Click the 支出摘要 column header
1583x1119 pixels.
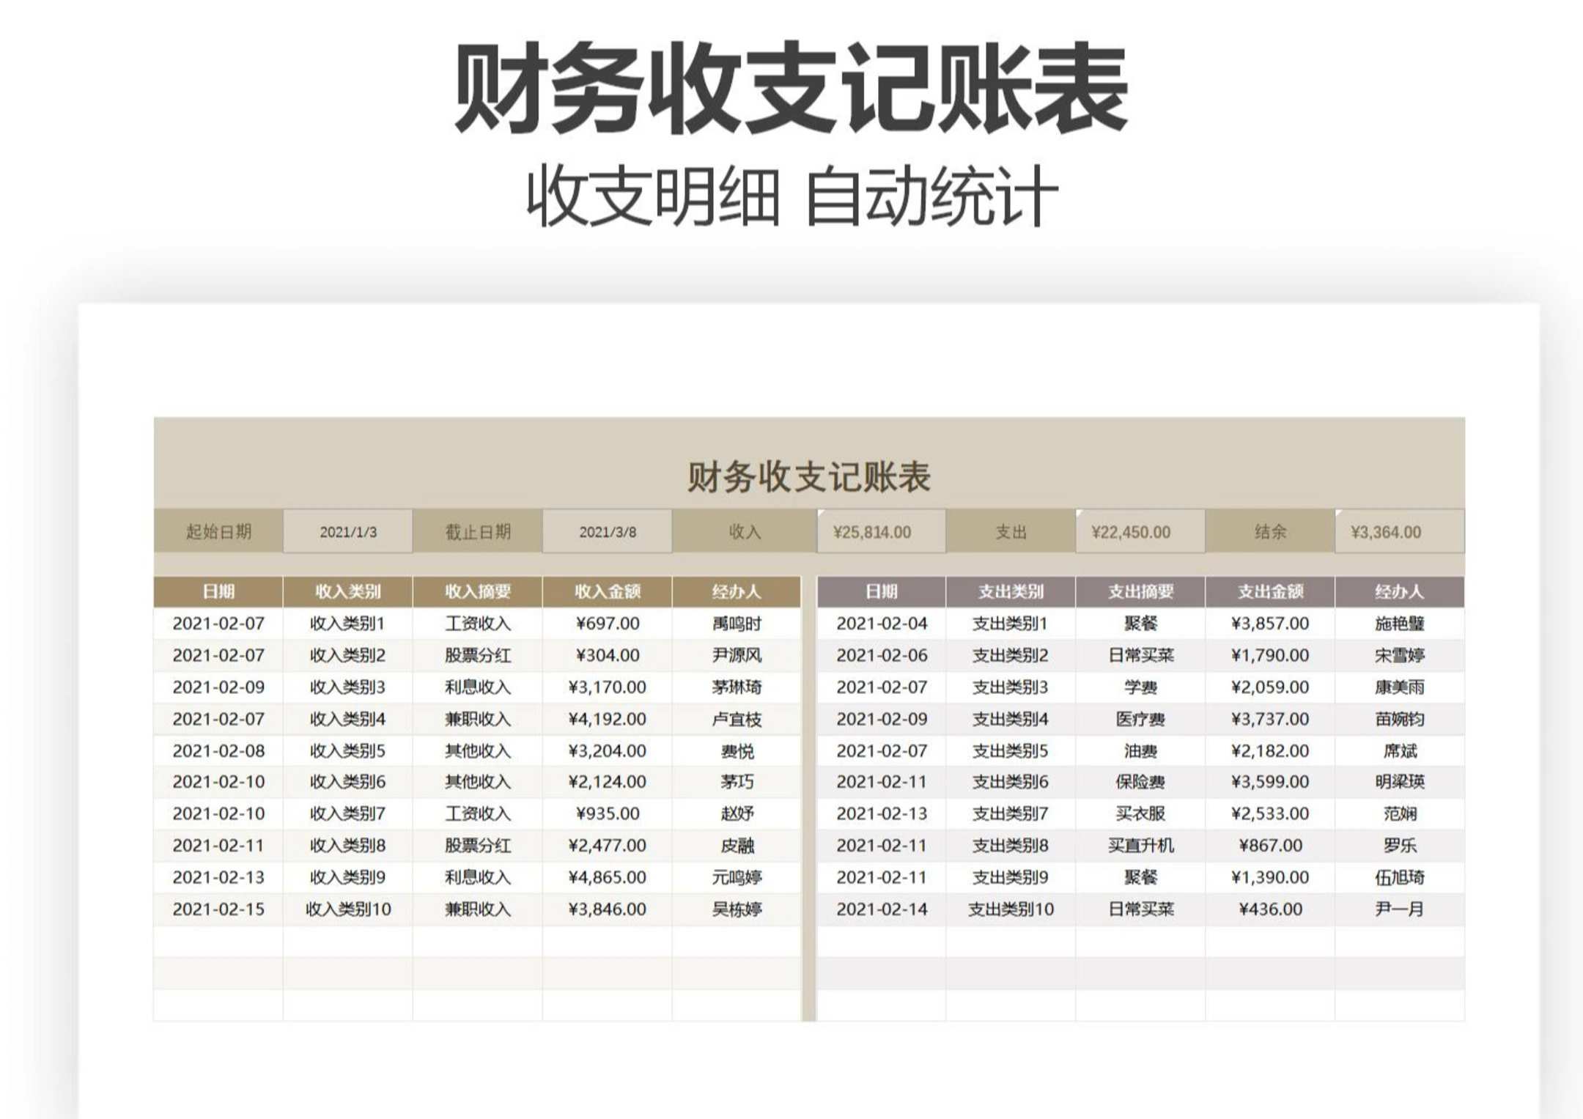pos(1140,591)
